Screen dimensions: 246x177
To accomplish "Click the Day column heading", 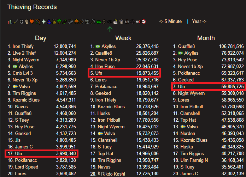I will (41, 38).
